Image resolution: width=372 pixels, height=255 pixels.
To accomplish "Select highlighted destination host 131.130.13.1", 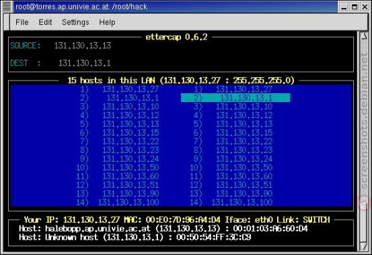I will pyautogui.click(x=235, y=98).
